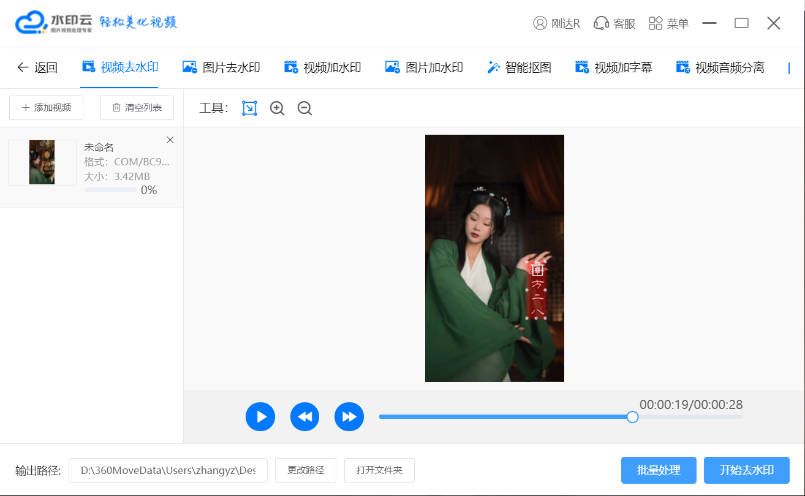The image size is (805, 496).
Task: Click the 打开文件夹 button
Action: coord(379,470)
